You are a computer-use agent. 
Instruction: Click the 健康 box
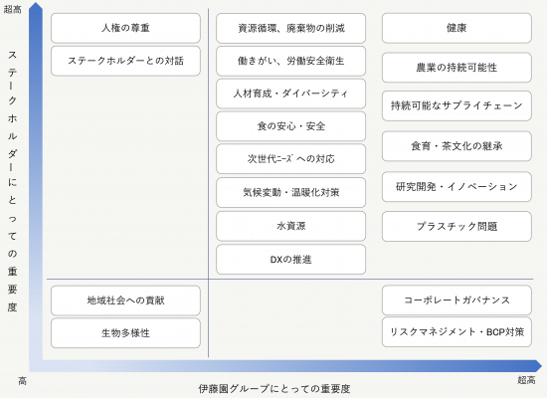coord(456,28)
